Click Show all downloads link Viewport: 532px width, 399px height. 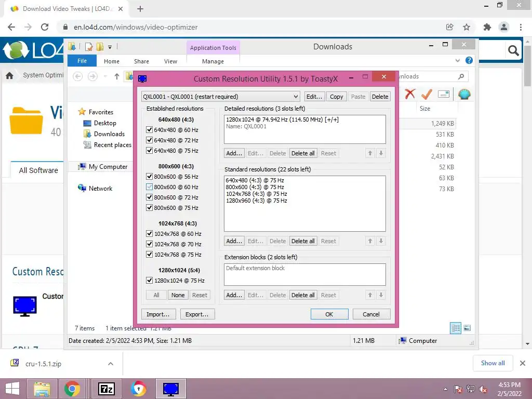493,363
